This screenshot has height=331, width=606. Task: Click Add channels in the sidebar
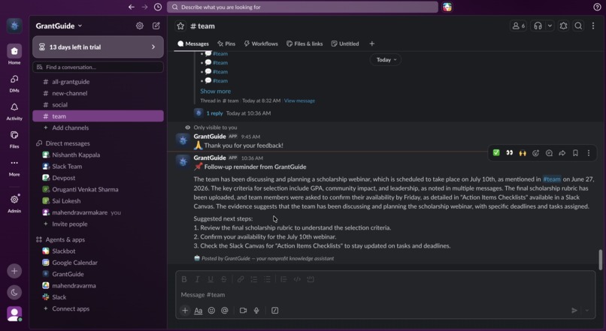[98, 128]
